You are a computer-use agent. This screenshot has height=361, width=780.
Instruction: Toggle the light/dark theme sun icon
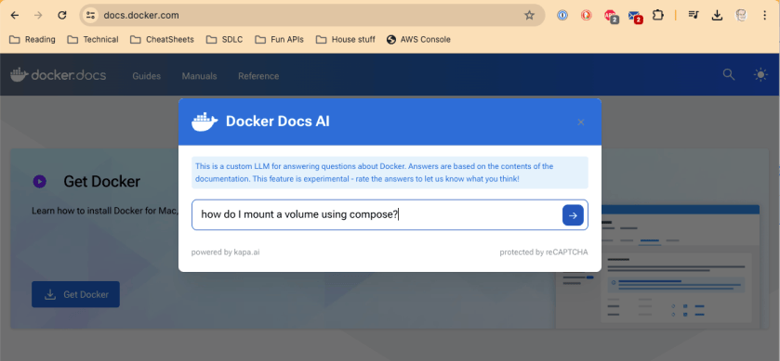point(760,75)
